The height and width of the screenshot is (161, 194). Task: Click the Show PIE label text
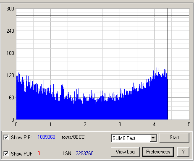point(21,138)
